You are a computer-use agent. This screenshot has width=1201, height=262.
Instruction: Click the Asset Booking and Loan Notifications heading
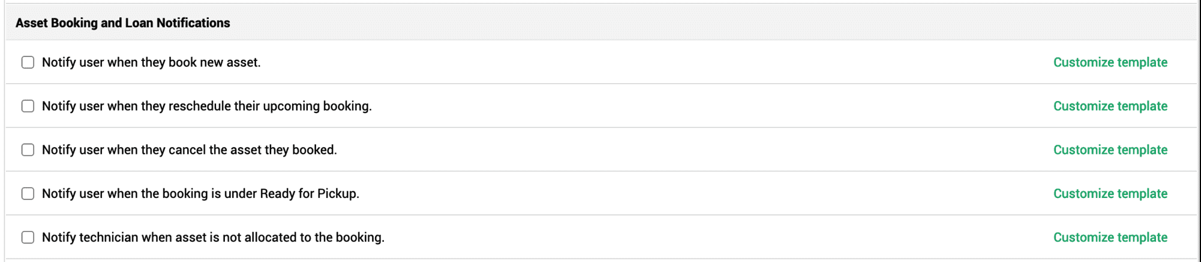click(122, 23)
